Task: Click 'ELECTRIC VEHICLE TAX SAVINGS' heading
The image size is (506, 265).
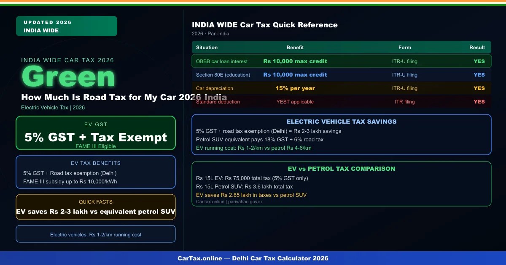Action: [342, 122]
